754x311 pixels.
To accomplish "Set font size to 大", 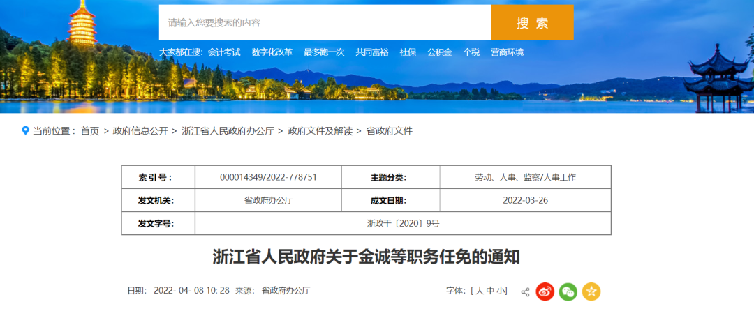I will (480, 290).
